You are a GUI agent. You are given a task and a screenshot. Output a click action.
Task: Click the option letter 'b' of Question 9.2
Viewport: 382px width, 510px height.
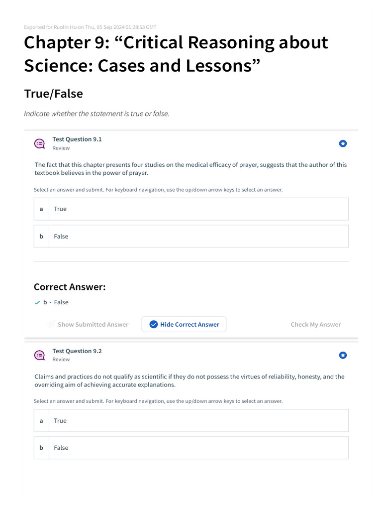point(41,448)
